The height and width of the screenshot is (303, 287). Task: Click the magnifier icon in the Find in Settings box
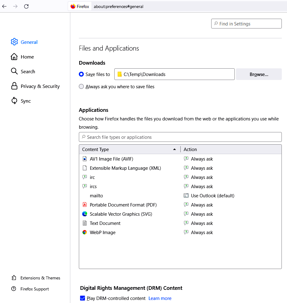click(216, 23)
